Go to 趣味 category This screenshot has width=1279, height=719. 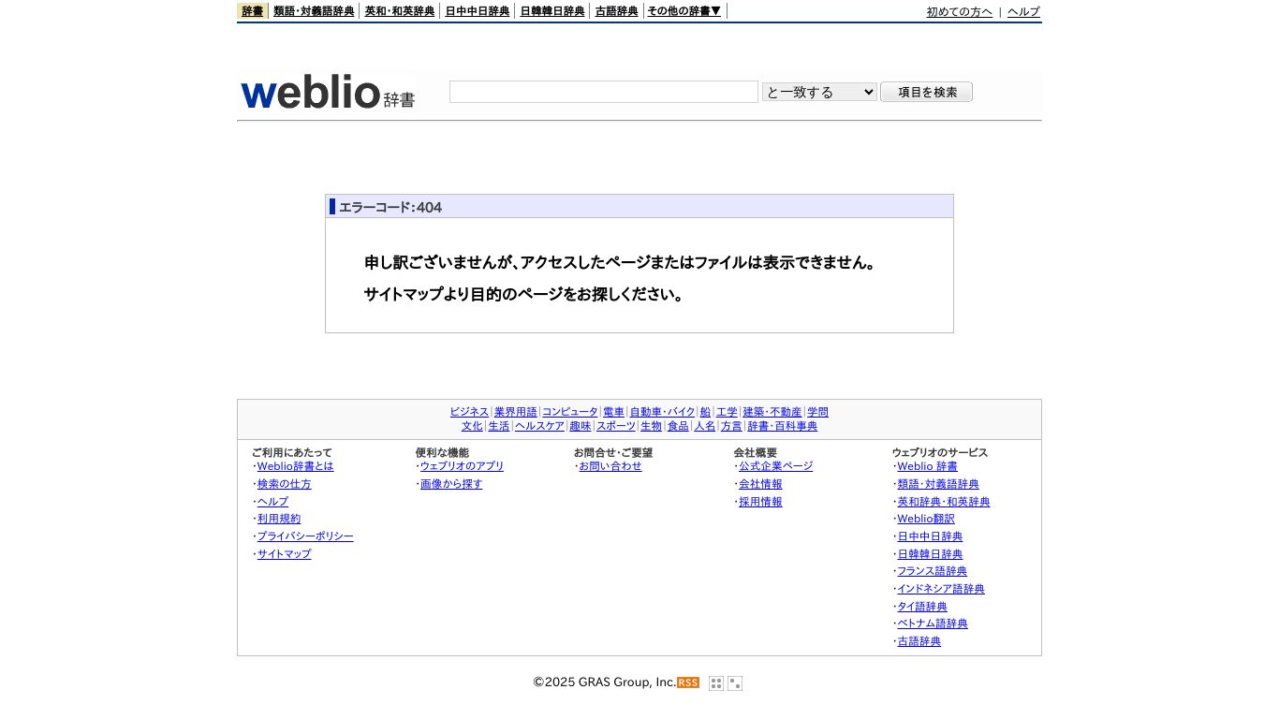coord(581,426)
